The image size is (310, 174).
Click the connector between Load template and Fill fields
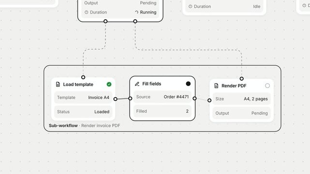123,99
